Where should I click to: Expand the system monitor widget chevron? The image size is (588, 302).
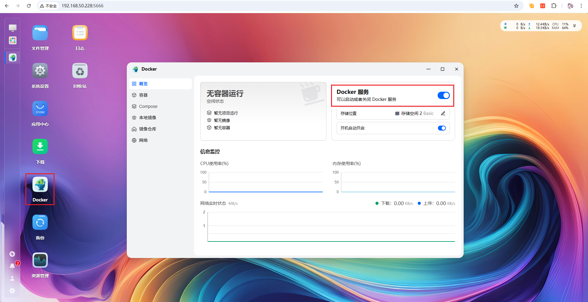pos(575,26)
